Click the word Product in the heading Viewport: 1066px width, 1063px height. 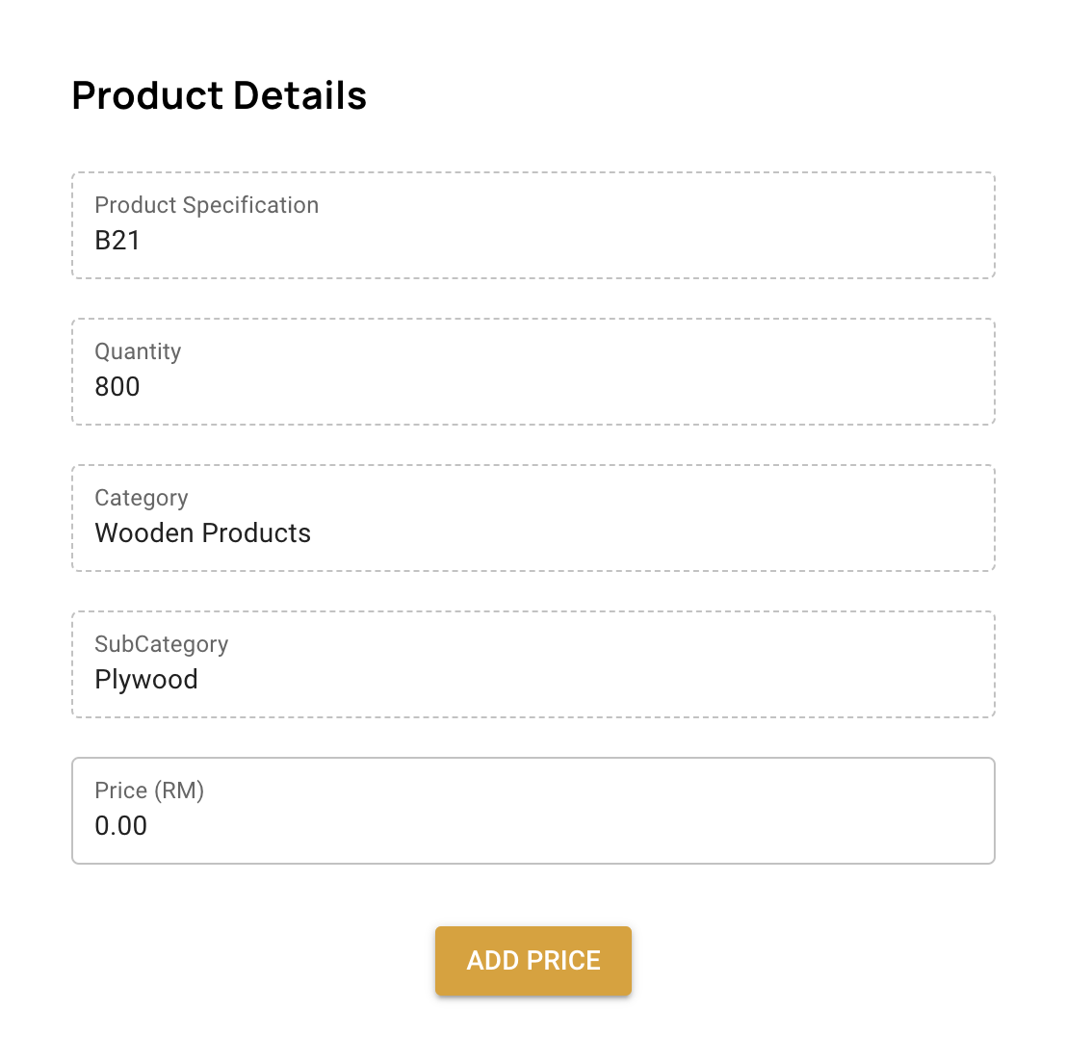(147, 96)
